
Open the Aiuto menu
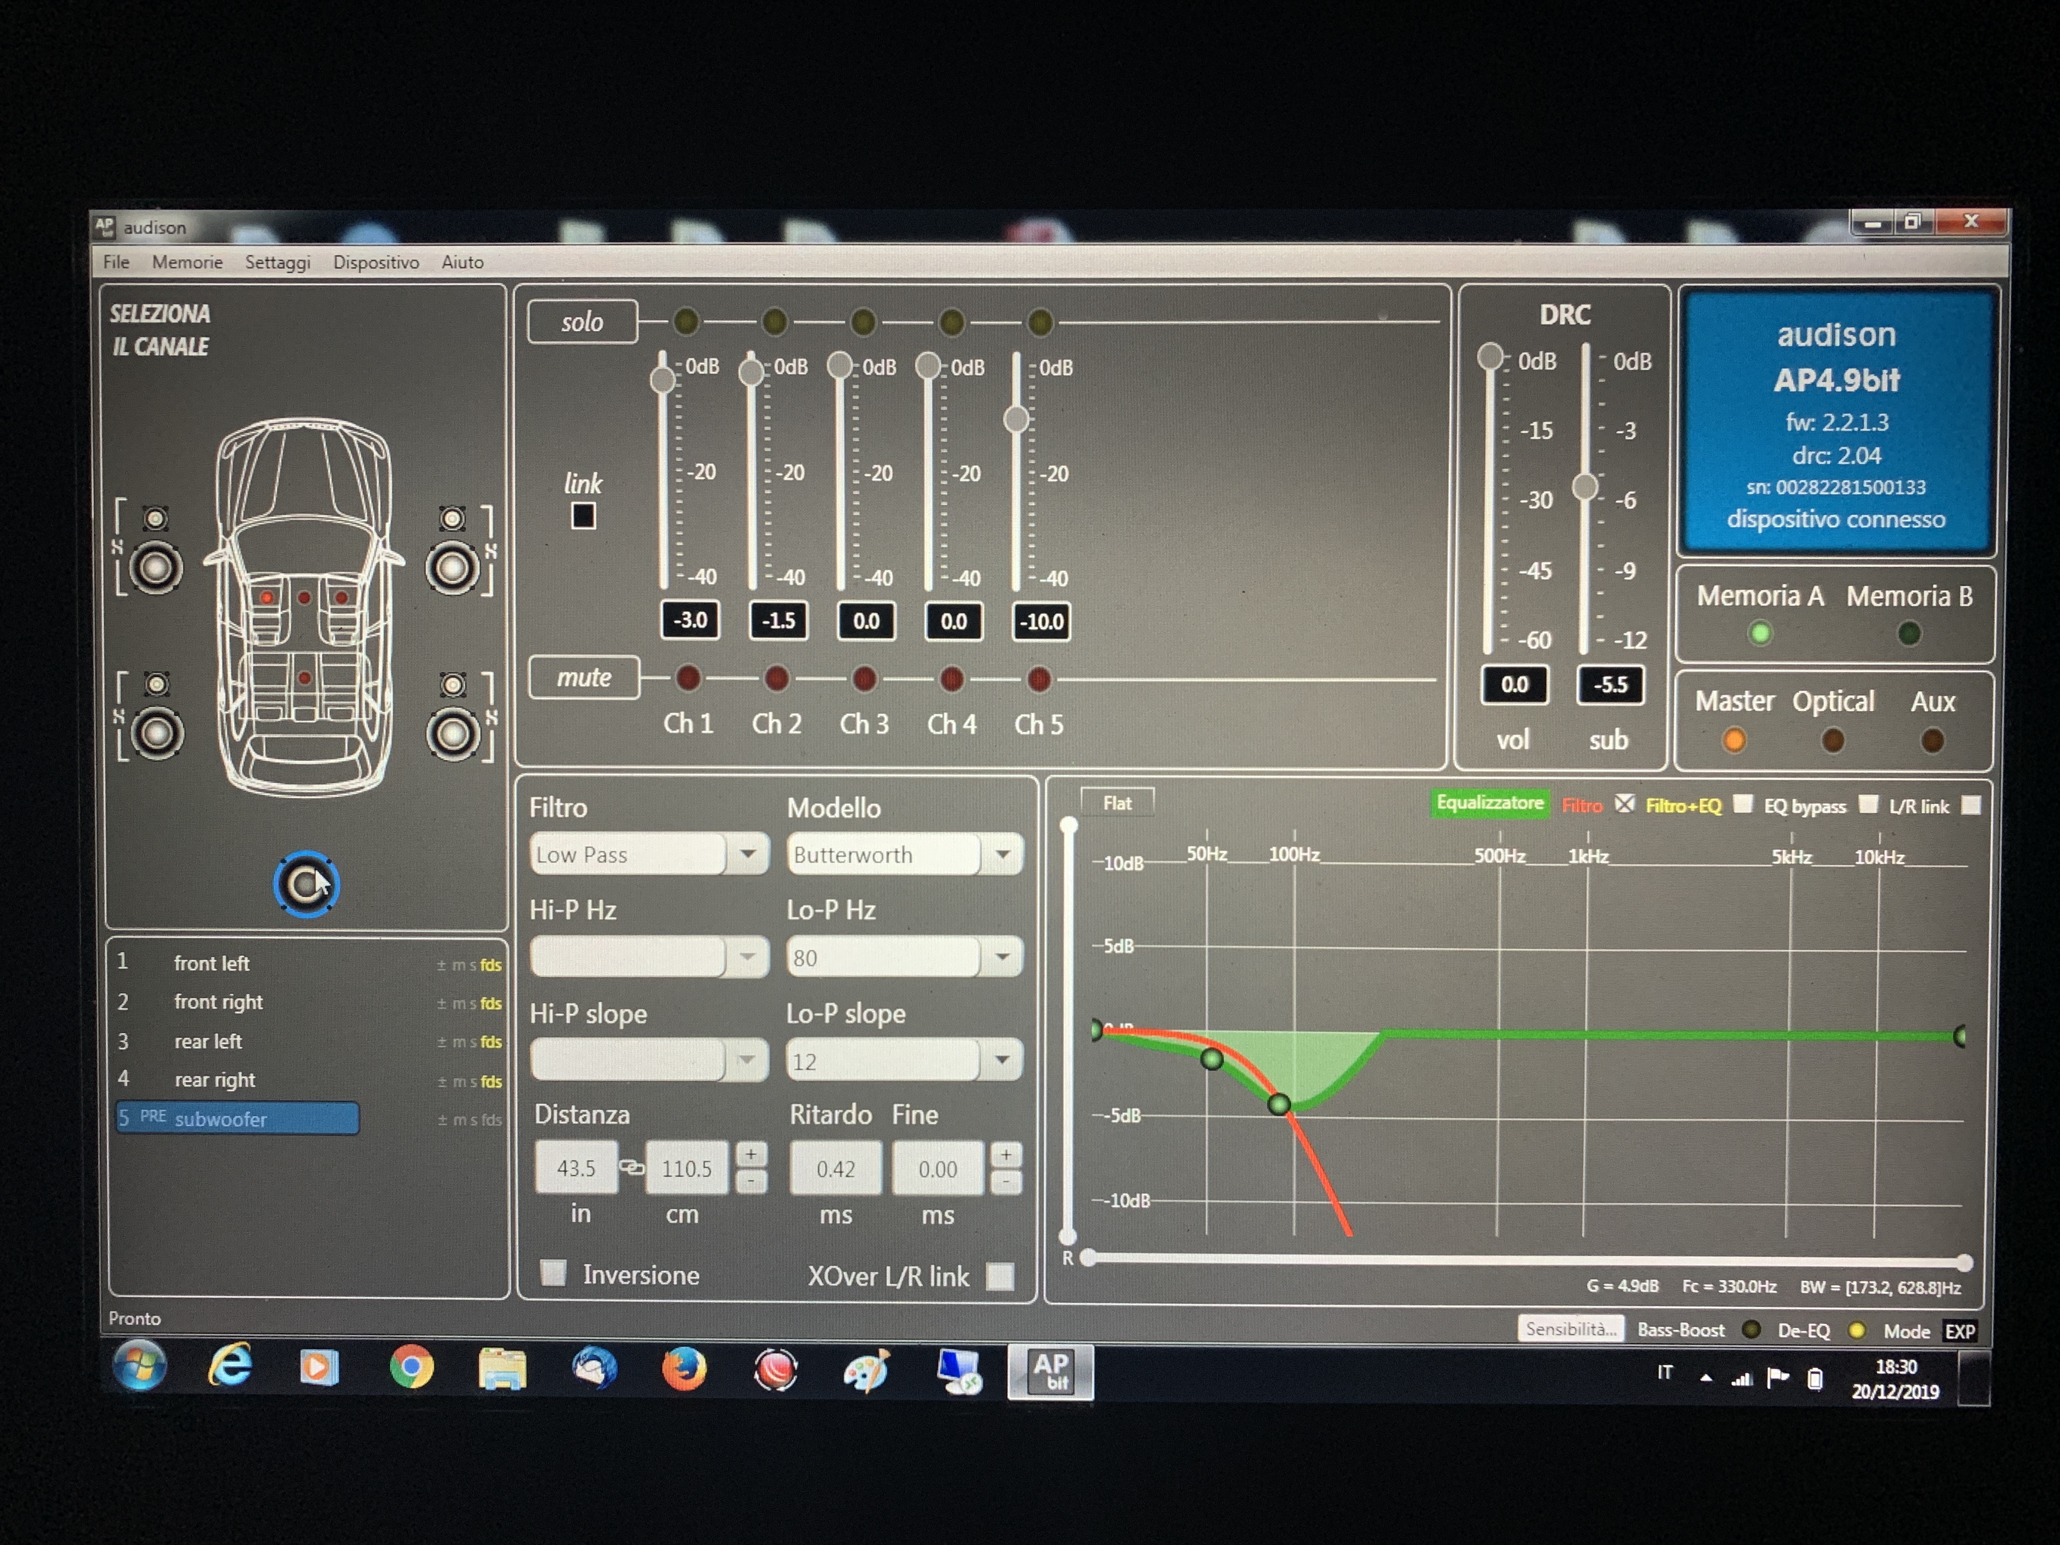[462, 262]
